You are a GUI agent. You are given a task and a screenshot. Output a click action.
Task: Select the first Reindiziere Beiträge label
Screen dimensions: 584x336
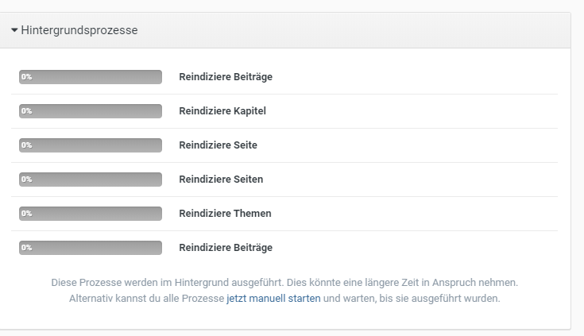pyautogui.click(x=226, y=77)
